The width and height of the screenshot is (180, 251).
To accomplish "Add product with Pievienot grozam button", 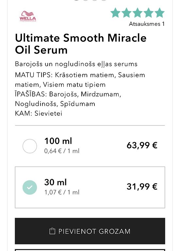I will 90,231.
